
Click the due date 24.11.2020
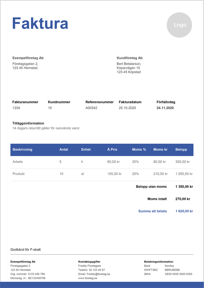165,108
